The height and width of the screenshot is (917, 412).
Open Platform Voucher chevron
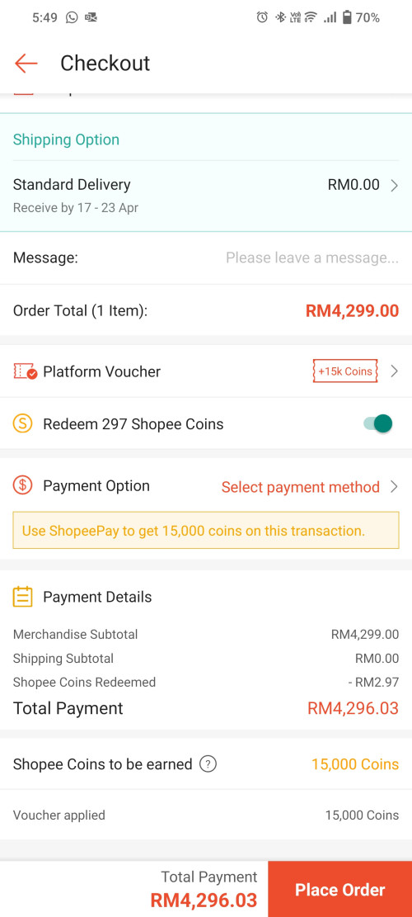[395, 371]
